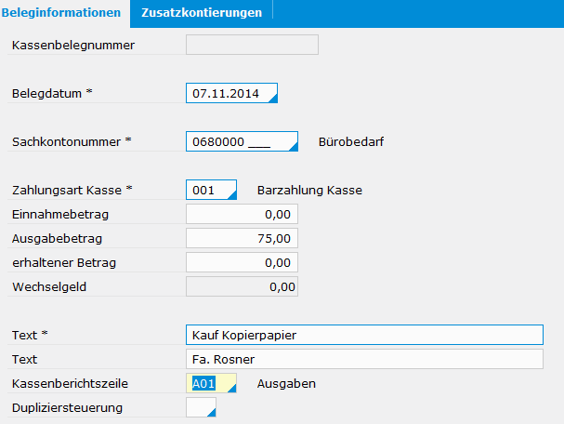Open the Belegdatum value help corner
The width and height of the screenshot is (564, 424).
tap(273, 99)
